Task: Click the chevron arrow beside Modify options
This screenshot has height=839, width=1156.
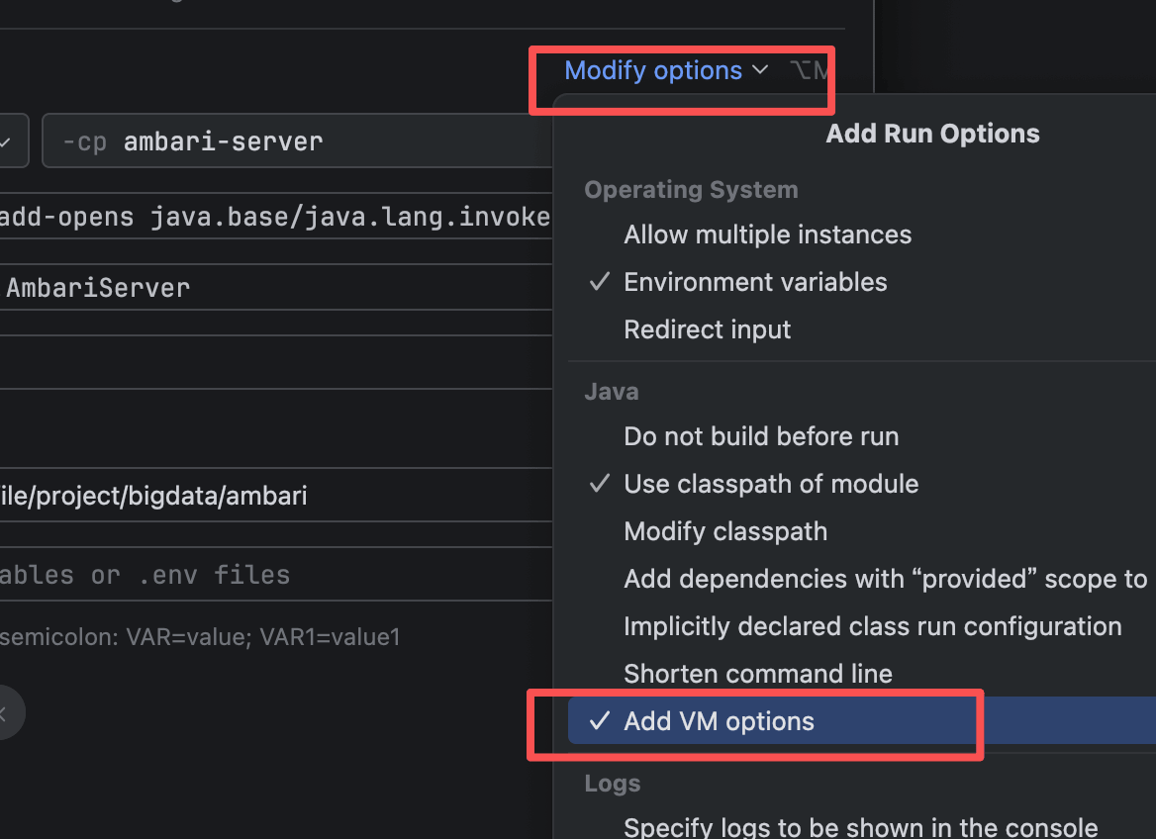Action: pyautogui.click(x=760, y=70)
